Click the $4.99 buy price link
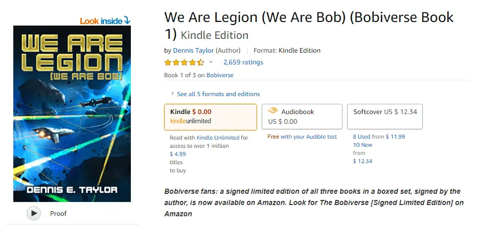 178,154
